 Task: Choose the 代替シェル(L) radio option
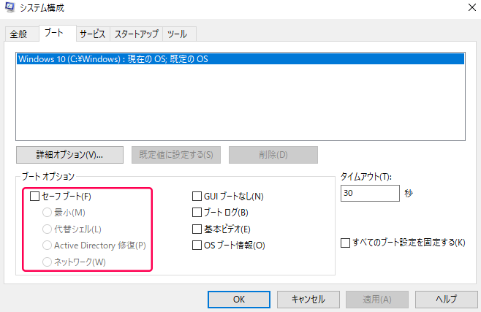(47, 229)
